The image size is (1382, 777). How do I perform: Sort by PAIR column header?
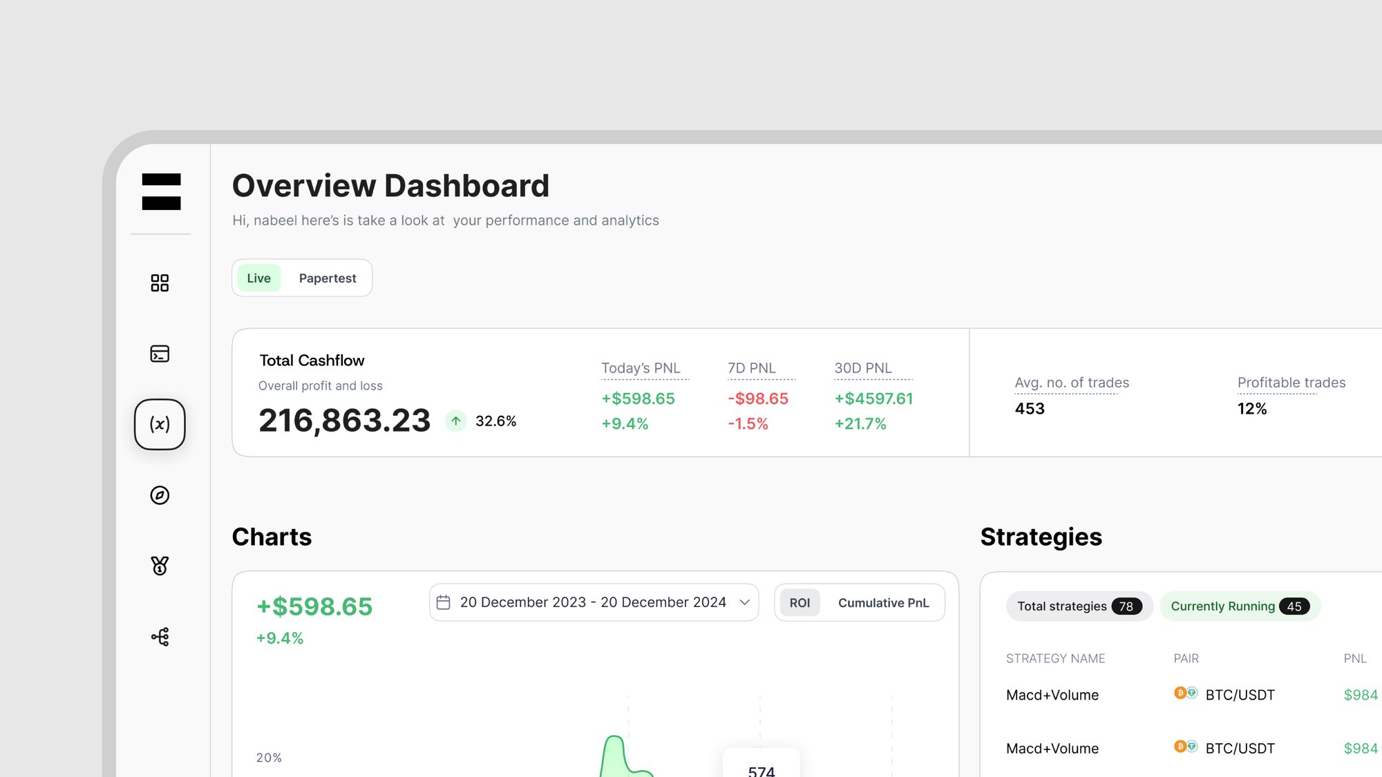[1186, 659]
